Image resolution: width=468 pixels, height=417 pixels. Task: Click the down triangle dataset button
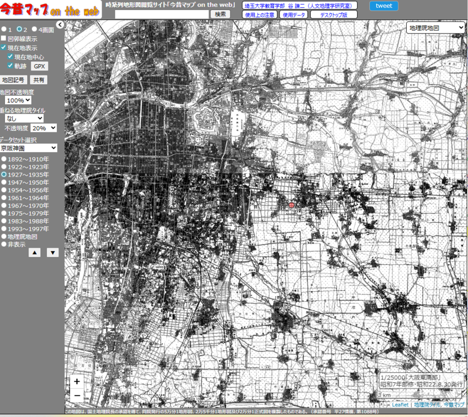coord(53,253)
